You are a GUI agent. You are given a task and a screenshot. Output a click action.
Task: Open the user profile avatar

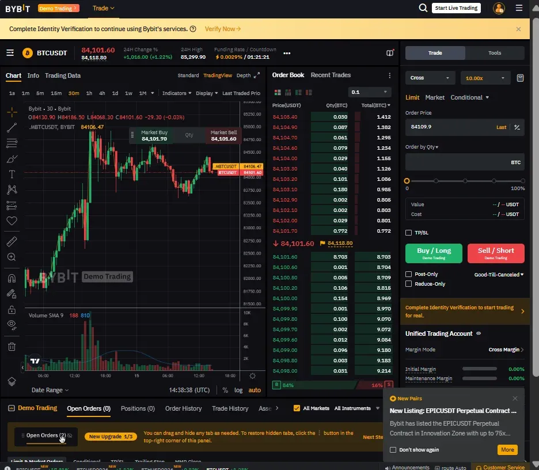[x=499, y=8]
